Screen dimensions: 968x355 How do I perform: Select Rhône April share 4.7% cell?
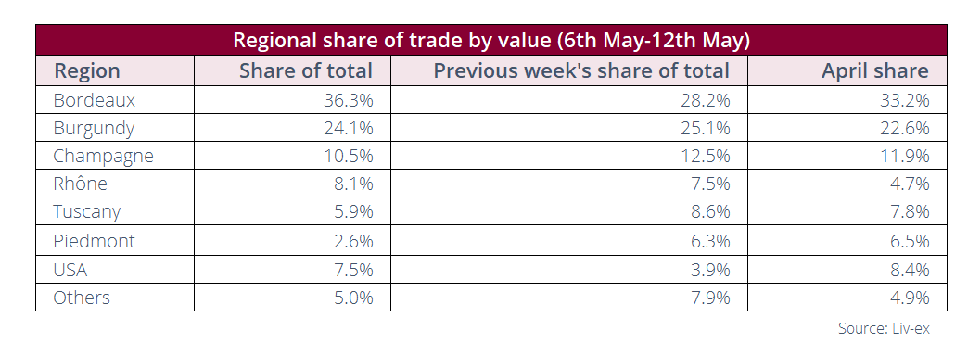click(x=847, y=184)
